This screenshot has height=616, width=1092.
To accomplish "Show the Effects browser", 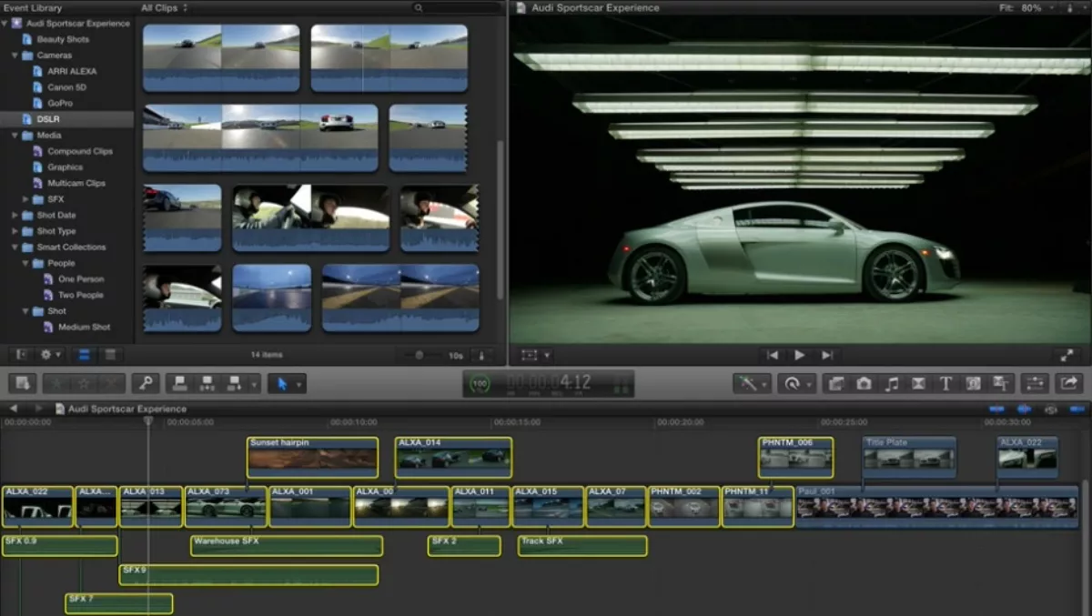I will click(x=836, y=383).
